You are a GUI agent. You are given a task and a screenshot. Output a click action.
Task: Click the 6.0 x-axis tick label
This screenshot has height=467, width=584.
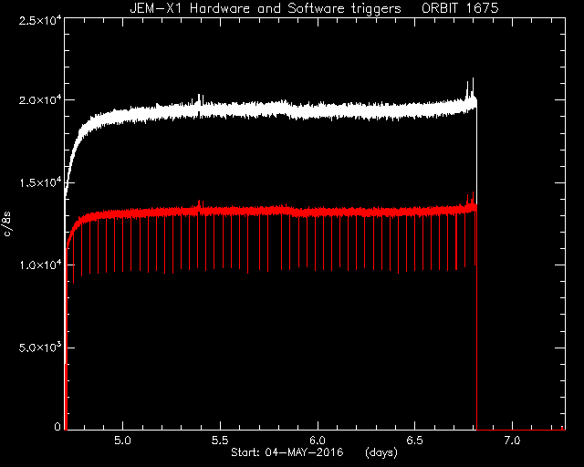pos(318,441)
